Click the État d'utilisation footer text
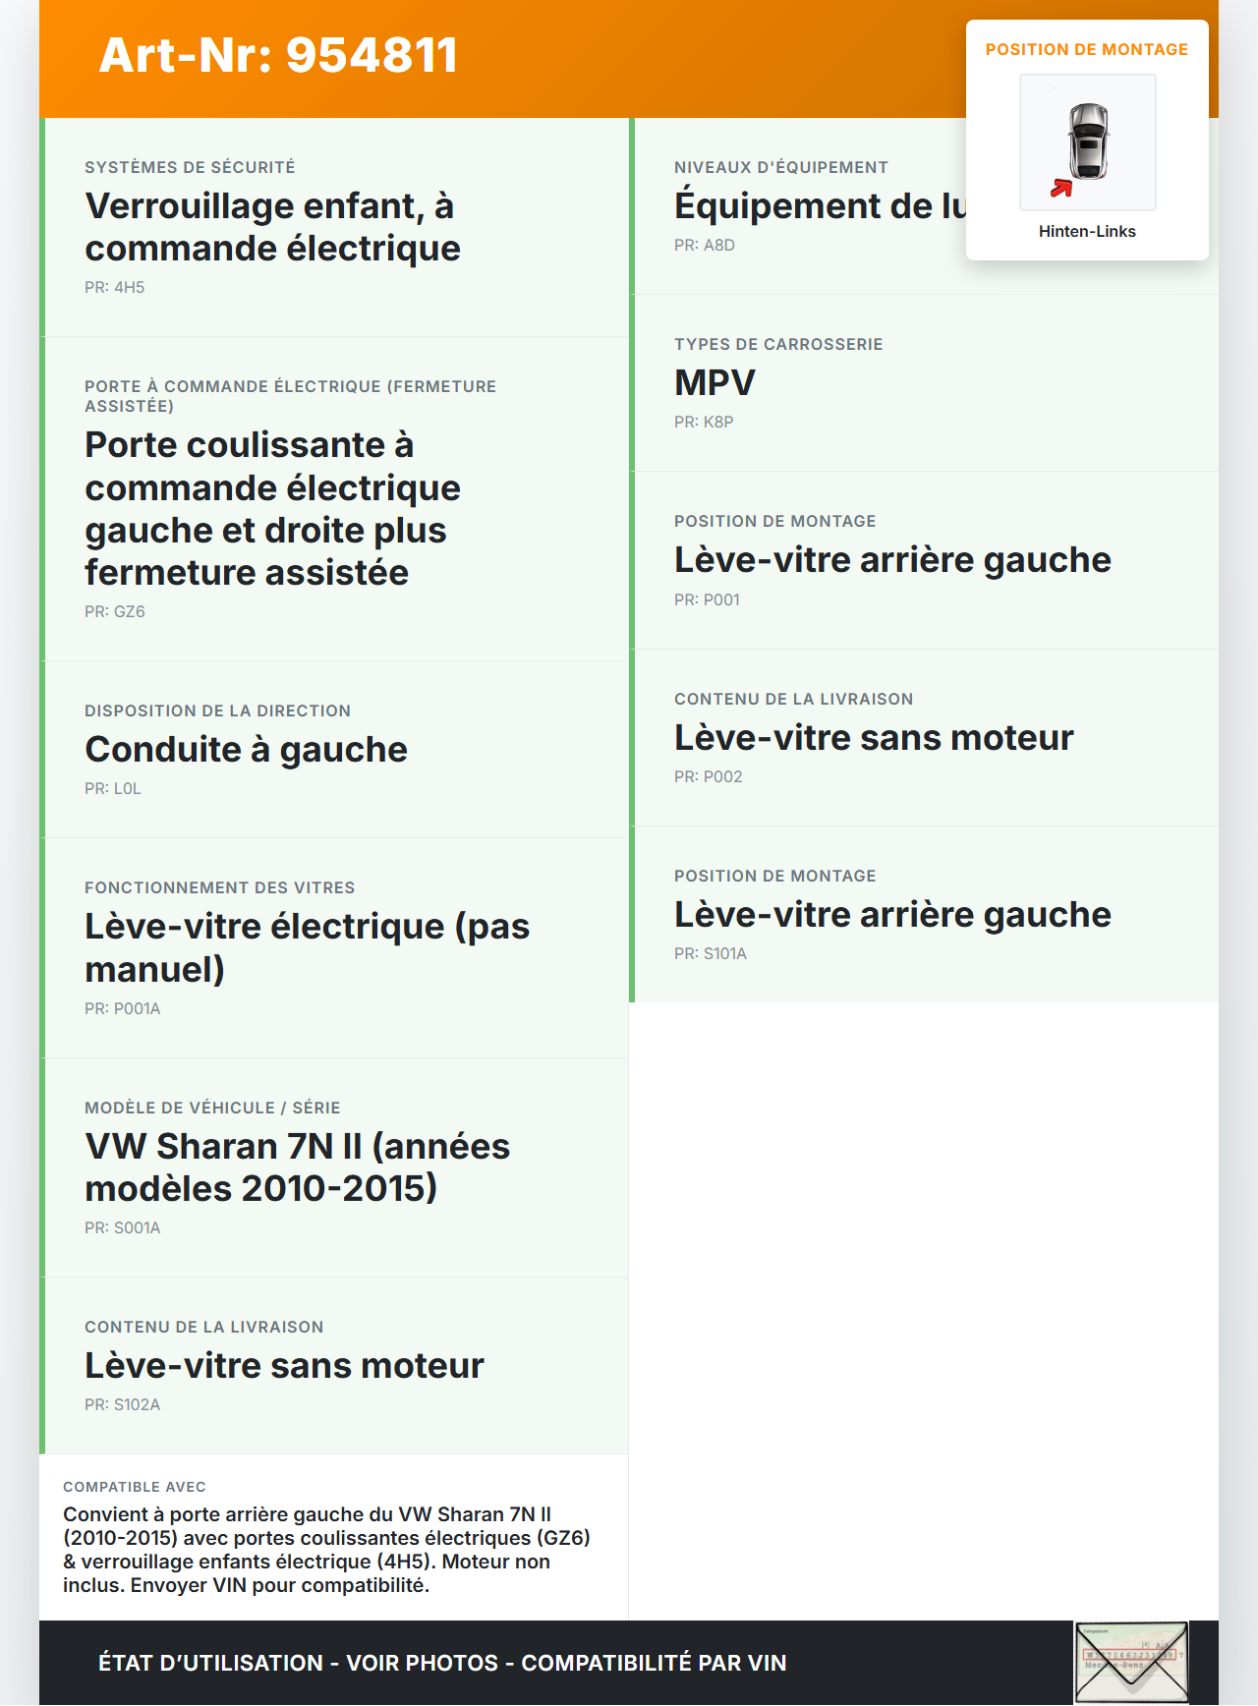Viewport: 1258px width, 1706px height. (442, 1663)
